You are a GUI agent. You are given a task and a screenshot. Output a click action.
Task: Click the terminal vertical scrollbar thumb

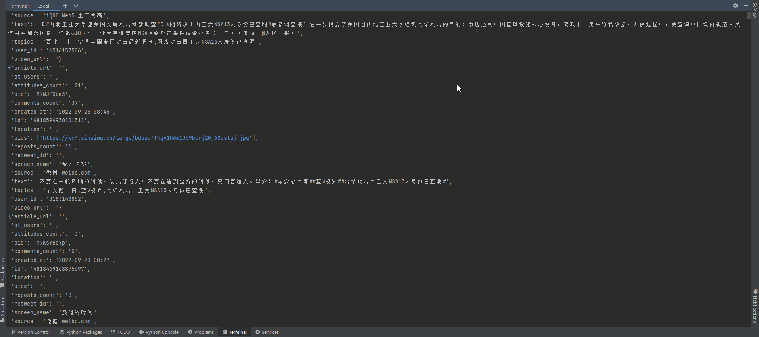tap(749, 15)
